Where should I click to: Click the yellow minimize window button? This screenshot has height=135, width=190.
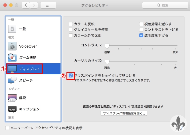pyautogui.click(x=11, y=5)
